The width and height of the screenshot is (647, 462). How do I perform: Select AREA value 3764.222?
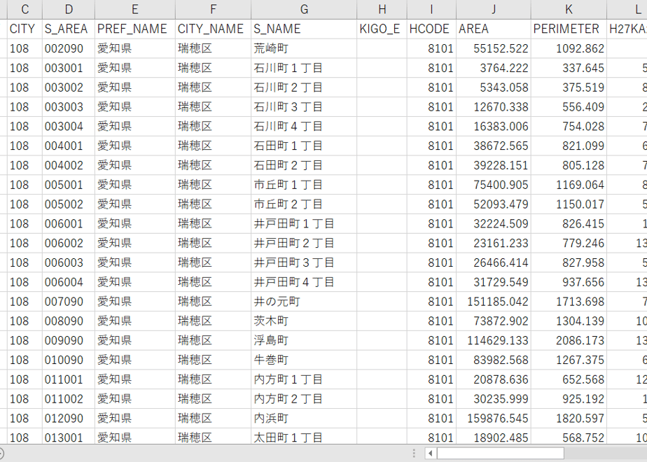(494, 68)
